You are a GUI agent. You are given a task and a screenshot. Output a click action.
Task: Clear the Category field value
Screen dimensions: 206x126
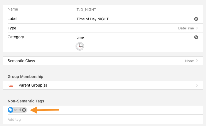(196, 37)
